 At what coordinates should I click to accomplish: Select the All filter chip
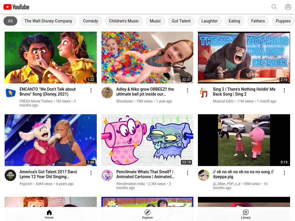(10, 21)
